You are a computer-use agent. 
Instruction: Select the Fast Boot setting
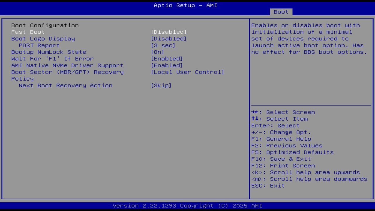[28, 32]
